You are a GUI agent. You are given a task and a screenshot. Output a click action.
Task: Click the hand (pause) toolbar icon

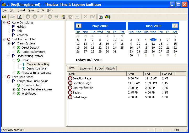coord(42,16)
